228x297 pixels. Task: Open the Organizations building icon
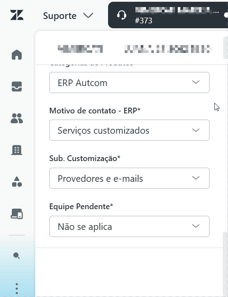click(x=17, y=150)
